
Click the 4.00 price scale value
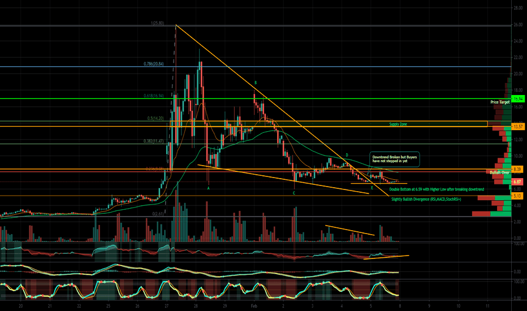(x=517, y=205)
